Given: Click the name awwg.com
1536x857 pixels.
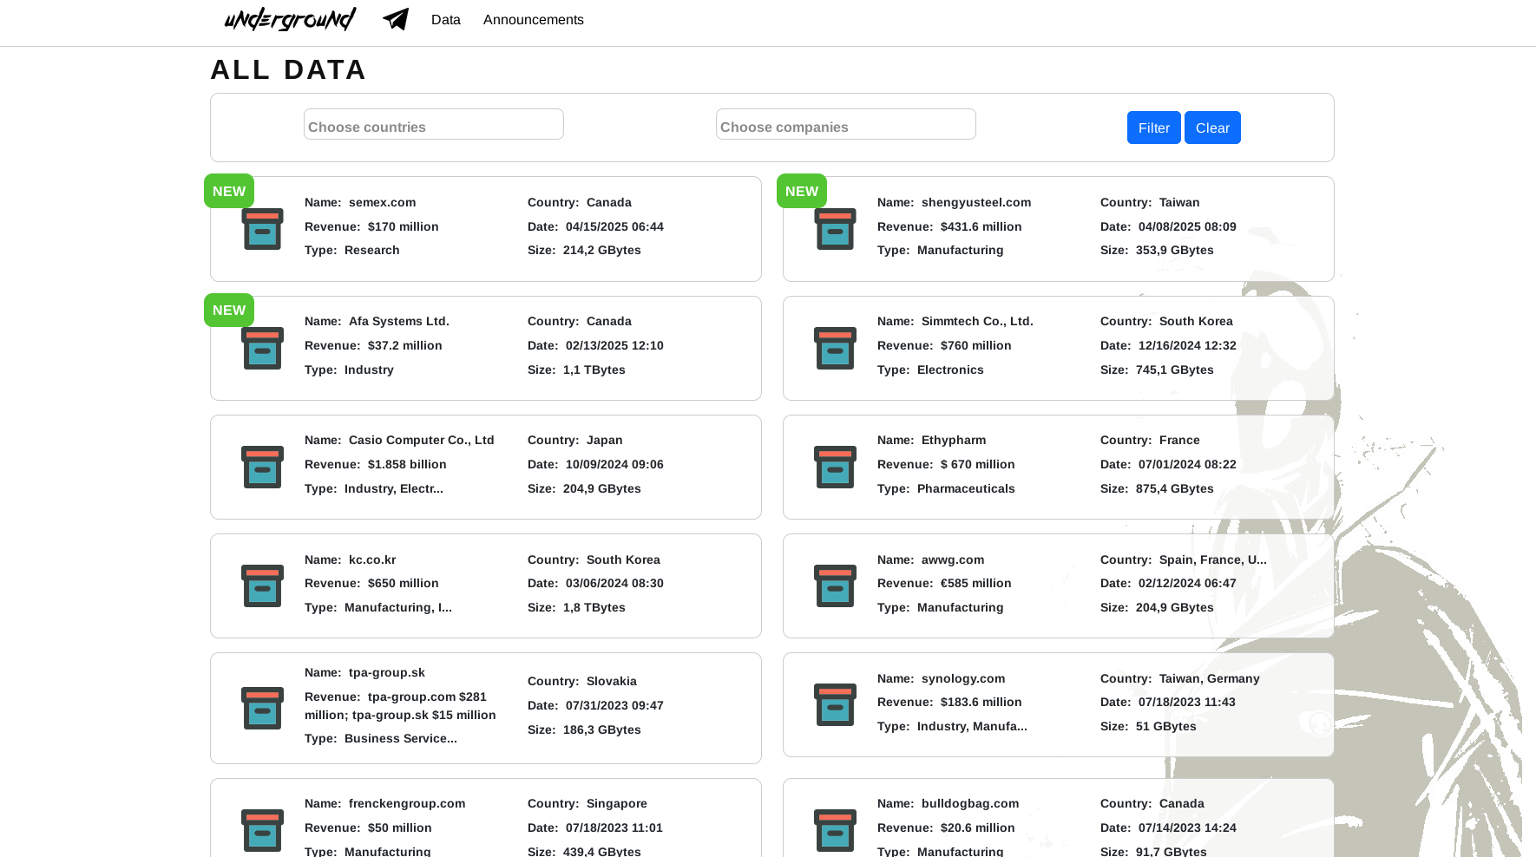Looking at the screenshot, I should pyautogui.click(x=953, y=559).
